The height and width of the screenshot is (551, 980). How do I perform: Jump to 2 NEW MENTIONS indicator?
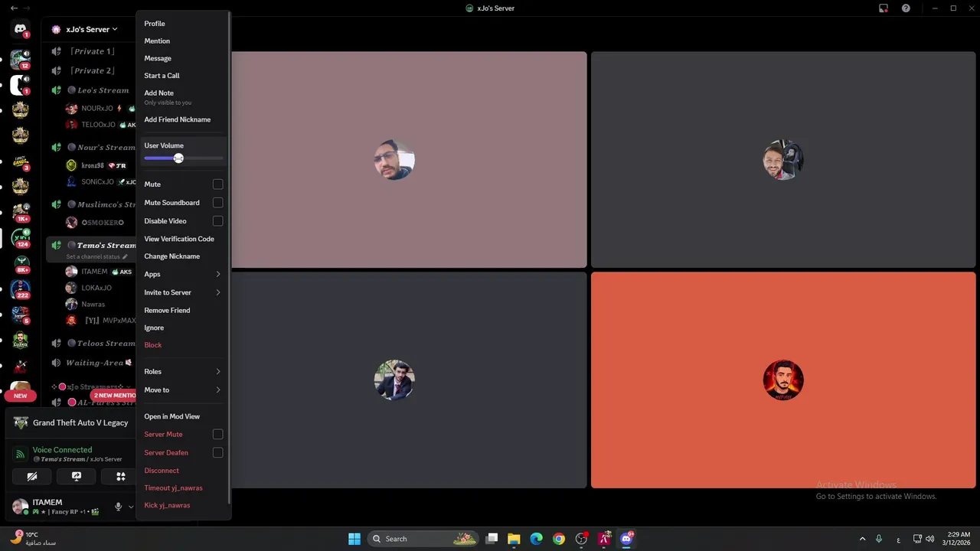pyautogui.click(x=115, y=396)
